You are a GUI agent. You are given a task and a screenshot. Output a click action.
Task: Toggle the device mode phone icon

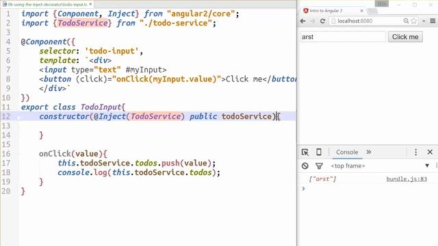pyautogui.click(x=318, y=152)
